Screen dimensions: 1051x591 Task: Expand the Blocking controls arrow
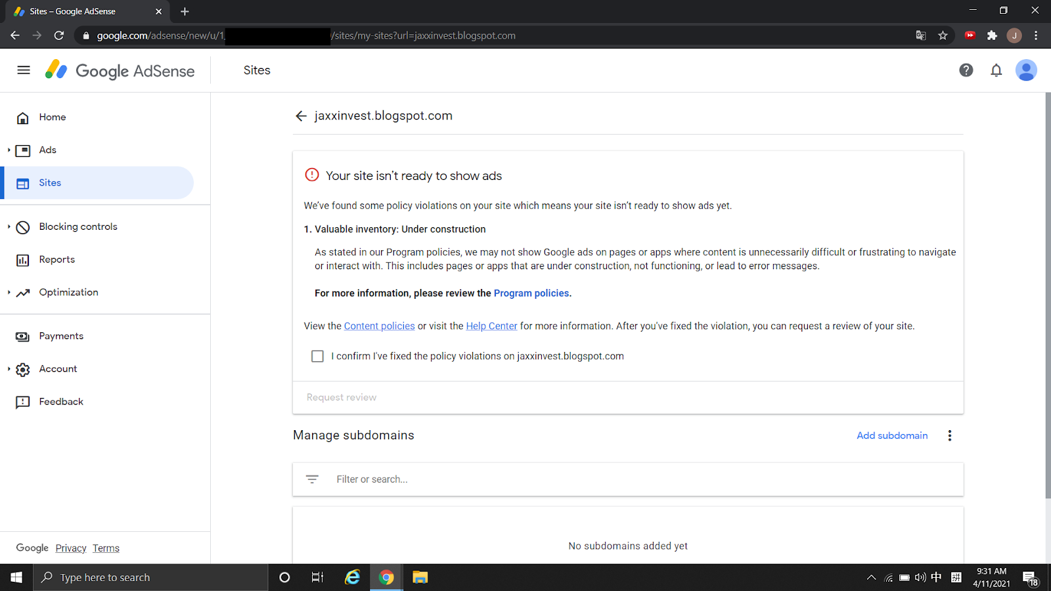[x=9, y=227]
